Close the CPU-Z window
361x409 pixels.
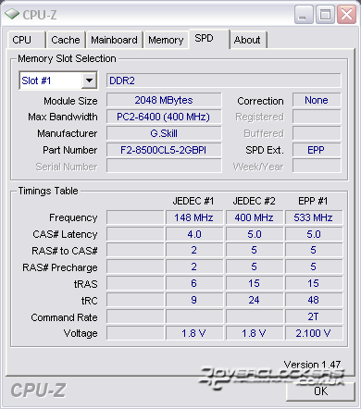tap(346, 14)
